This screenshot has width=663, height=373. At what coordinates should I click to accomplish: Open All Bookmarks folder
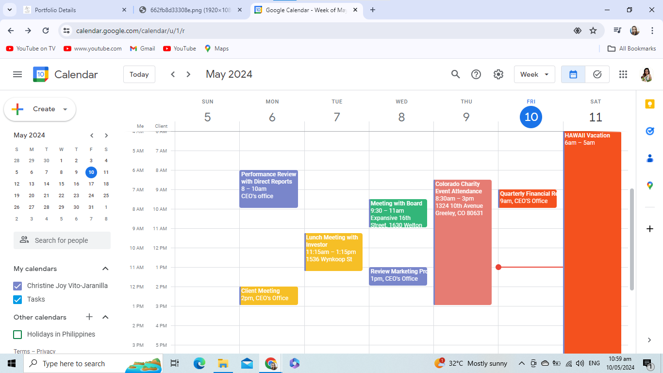pos(632,49)
